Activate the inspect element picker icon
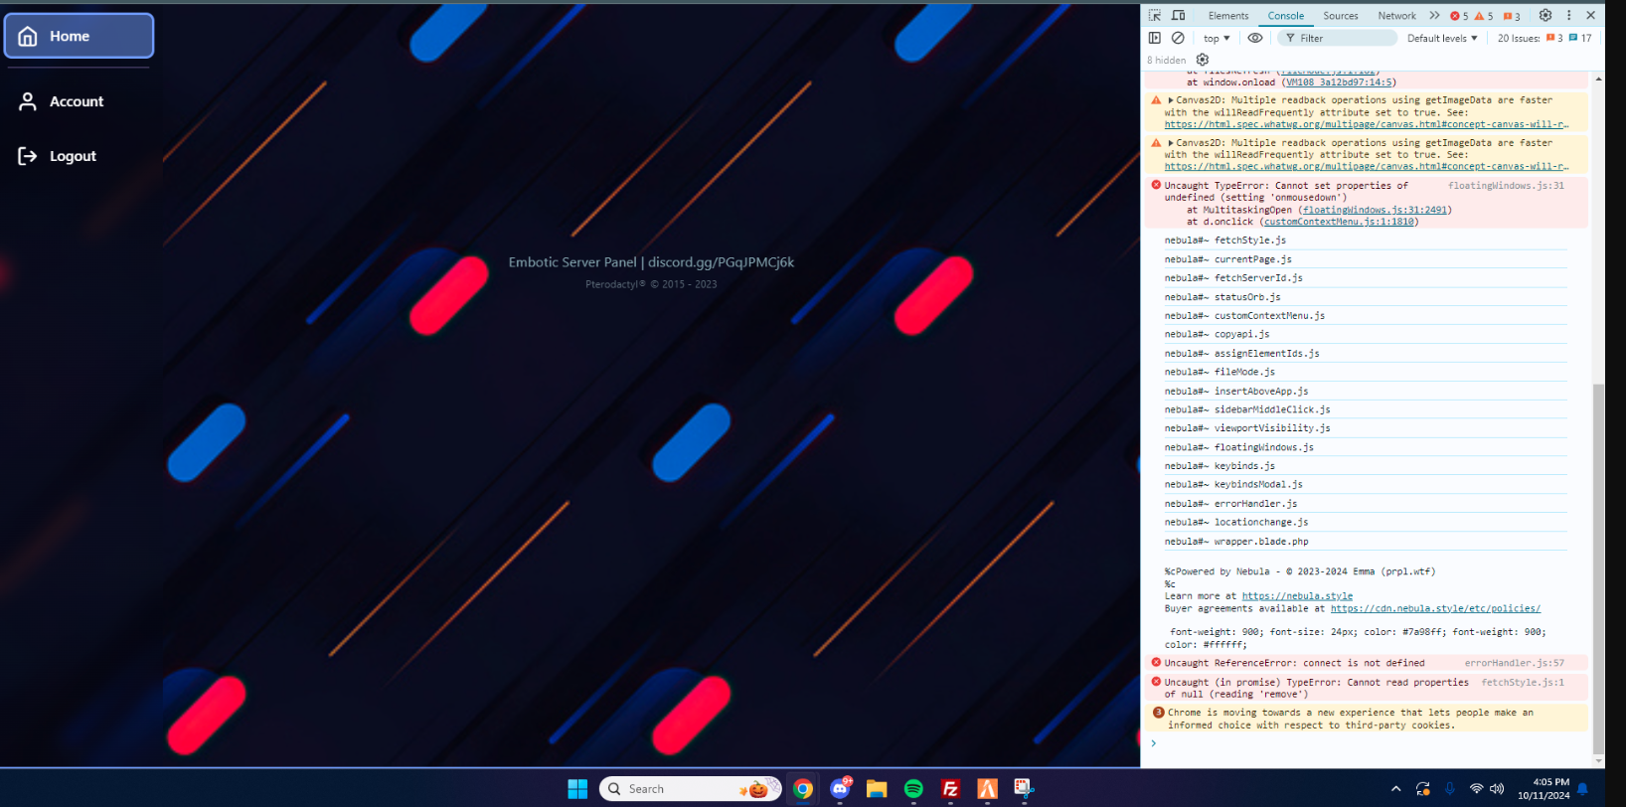The height and width of the screenshot is (807, 1626). [x=1154, y=15]
